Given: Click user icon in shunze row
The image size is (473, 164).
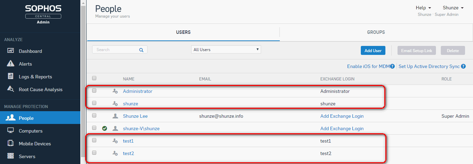Looking at the screenshot, I should click(115, 104).
